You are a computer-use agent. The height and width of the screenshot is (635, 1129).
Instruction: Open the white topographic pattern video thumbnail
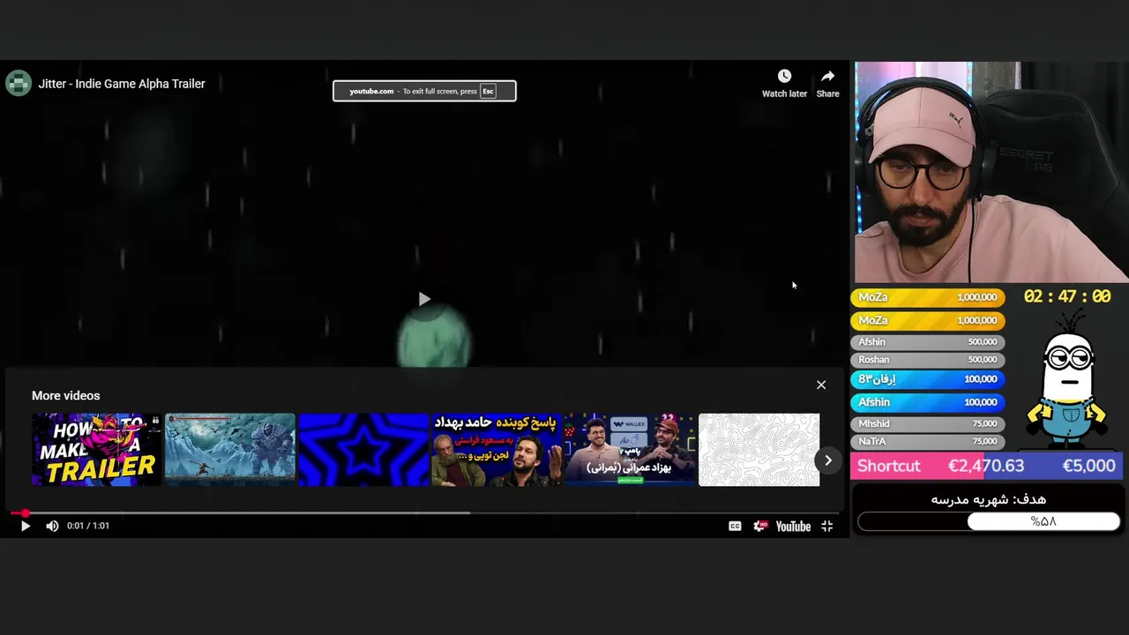[759, 450]
